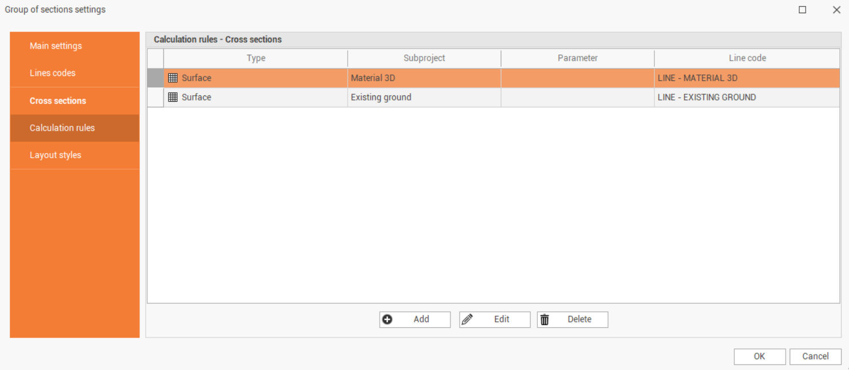The width and height of the screenshot is (849, 370).
Task: Click the grid icon in Existing ground row
Action: tap(173, 98)
